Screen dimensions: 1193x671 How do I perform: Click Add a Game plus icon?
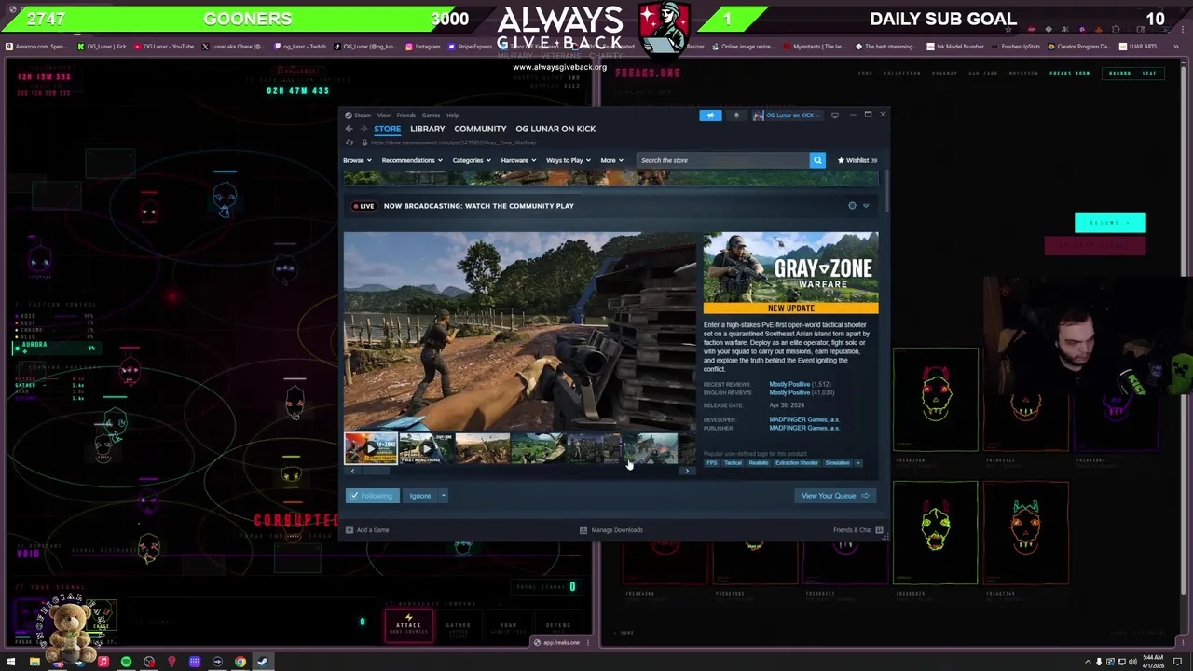click(350, 530)
